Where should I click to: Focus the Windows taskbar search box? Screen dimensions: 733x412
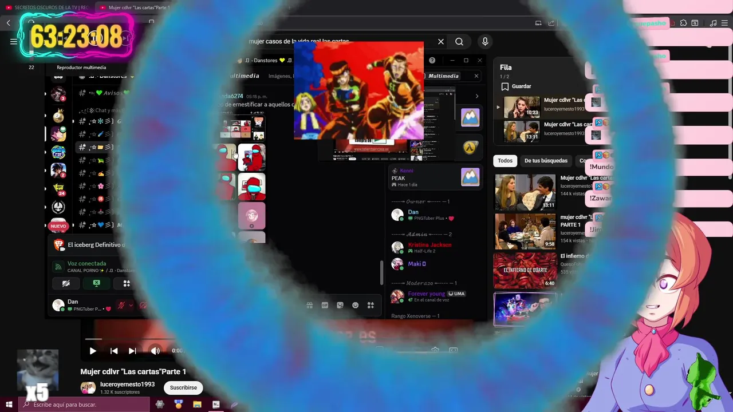pyautogui.click(x=85, y=405)
